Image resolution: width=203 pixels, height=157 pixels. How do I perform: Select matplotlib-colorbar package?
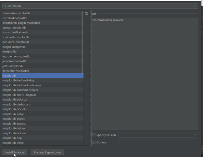tap(43, 99)
